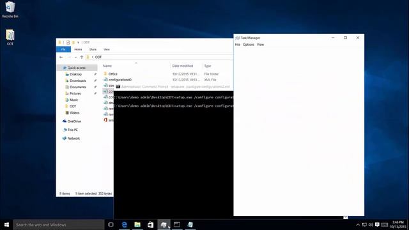Open Videos in the navigation pane

[x=74, y=112]
